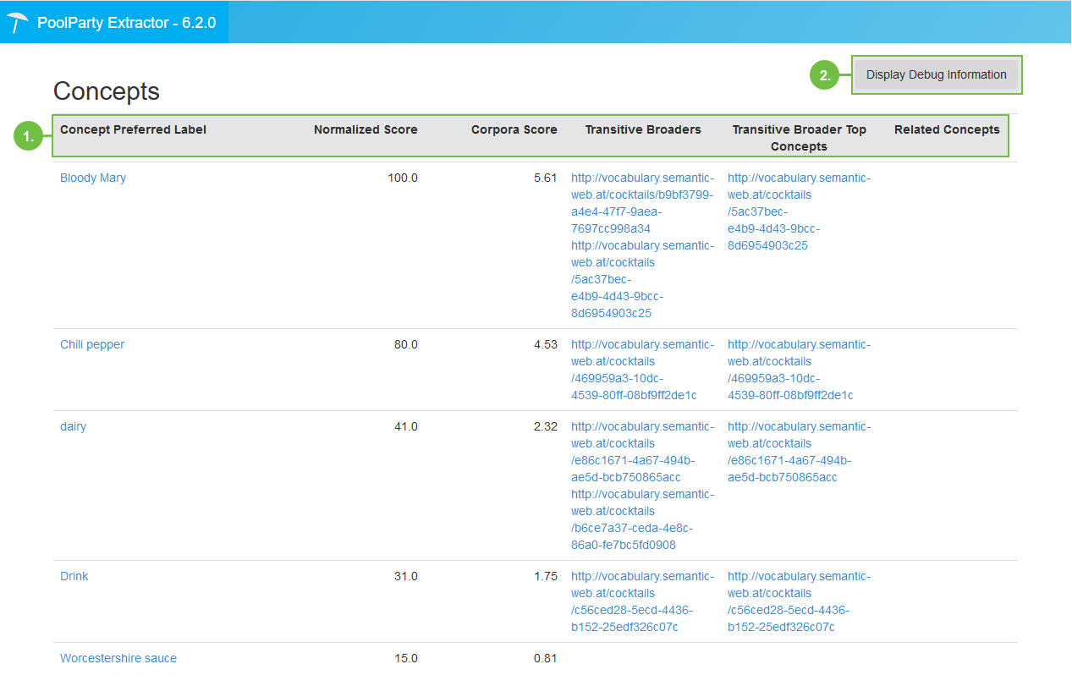Click the Transitive Broader Top Concepts header
The image size is (1072, 686).
click(799, 138)
